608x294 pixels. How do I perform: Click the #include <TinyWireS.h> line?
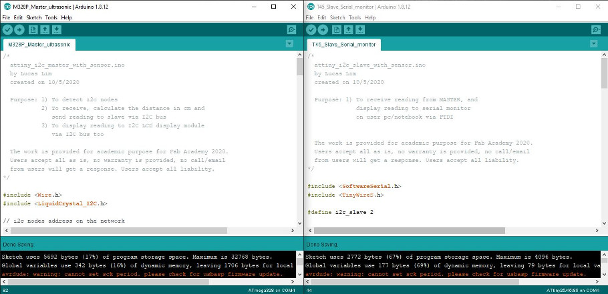click(x=345, y=195)
